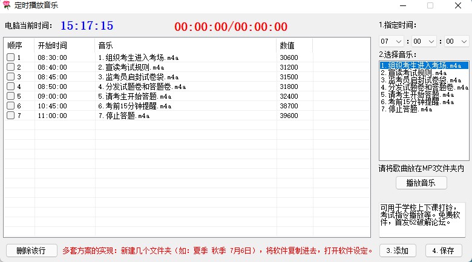The width and height of the screenshot is (472, 262).
Task: Enable the checkbox for row 5
Action: pyautogui.click(x=10, y=96)
